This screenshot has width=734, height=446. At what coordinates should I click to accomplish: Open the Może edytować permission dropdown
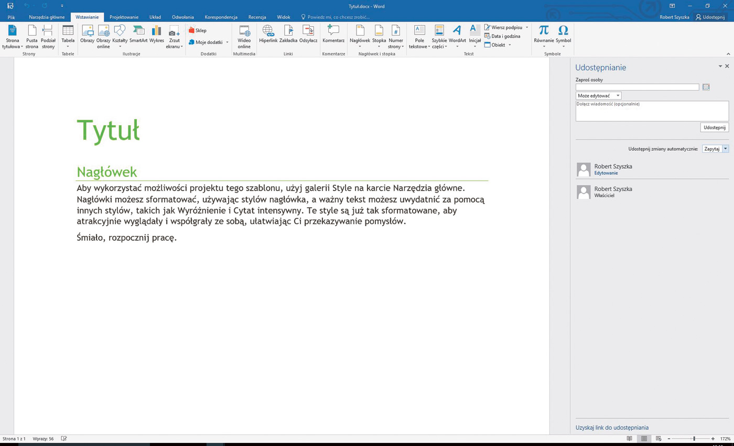pos(598,96)
